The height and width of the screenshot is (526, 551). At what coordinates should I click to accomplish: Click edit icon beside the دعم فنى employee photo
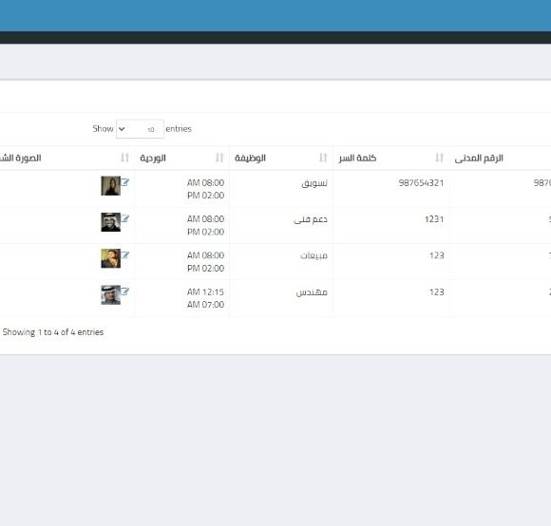(125, 218)
